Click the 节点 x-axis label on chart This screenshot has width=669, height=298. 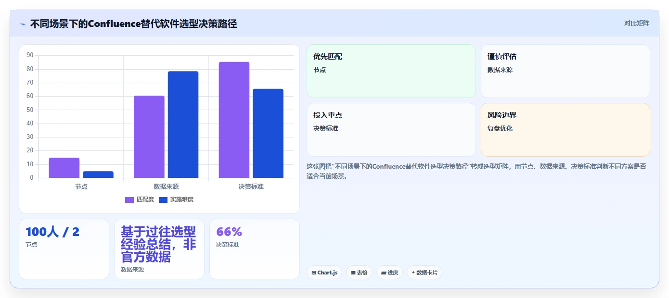pos(81,186)
